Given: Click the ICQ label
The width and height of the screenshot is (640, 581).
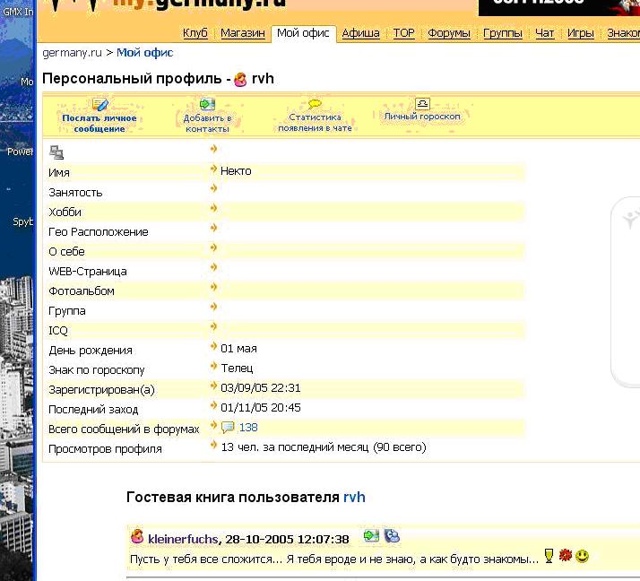Looking at the screenshot, I should coord(58,331).
